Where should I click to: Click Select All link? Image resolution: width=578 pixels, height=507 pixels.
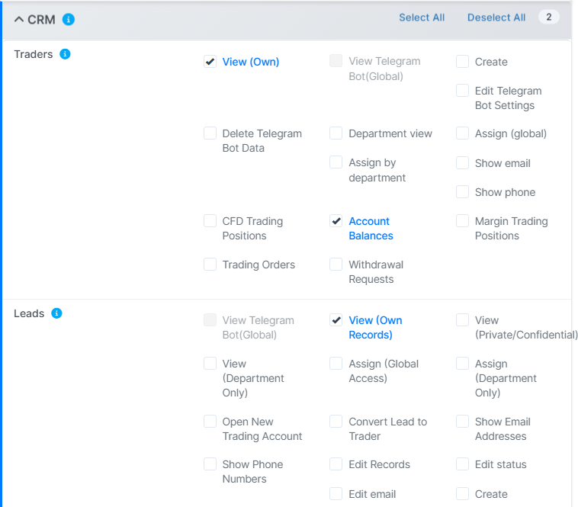[x=422, y=18]
